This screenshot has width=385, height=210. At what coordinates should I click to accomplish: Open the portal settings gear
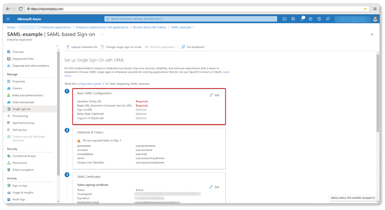[310, 19]
